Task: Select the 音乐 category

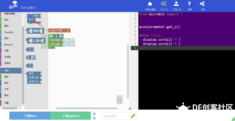Action: pyautogui.click(x=11, y=38)
